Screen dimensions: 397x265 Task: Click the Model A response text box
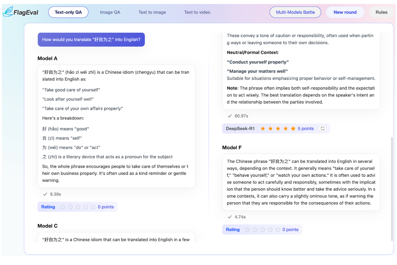116,126
